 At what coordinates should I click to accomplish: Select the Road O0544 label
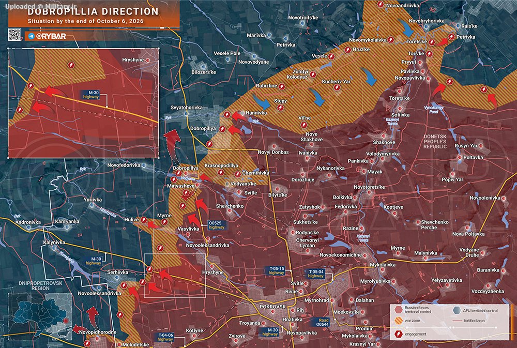pos(323,322)
